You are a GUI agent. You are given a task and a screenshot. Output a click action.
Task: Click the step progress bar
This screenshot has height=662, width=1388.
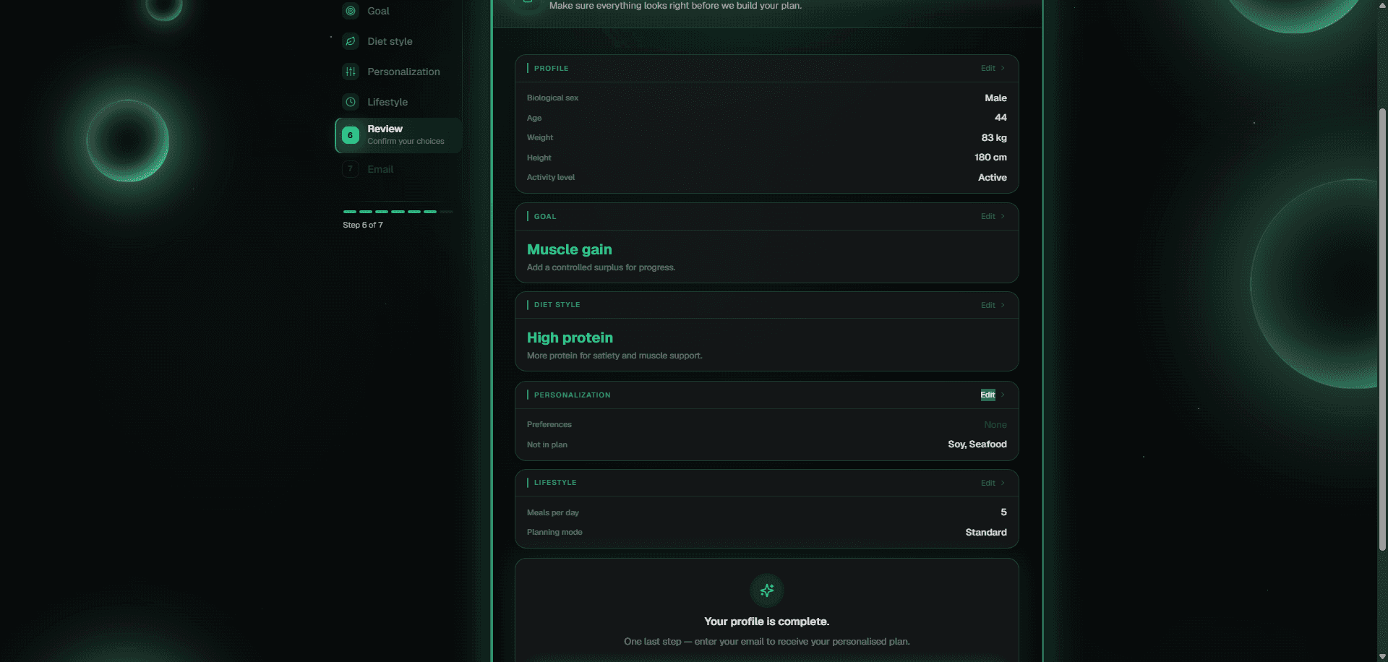398,212
